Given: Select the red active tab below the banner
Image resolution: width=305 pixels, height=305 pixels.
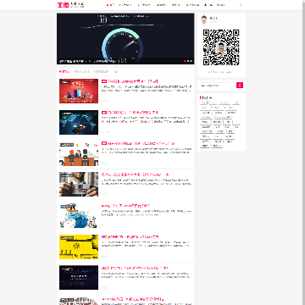Looking at the screenshot, I should 64,72.
